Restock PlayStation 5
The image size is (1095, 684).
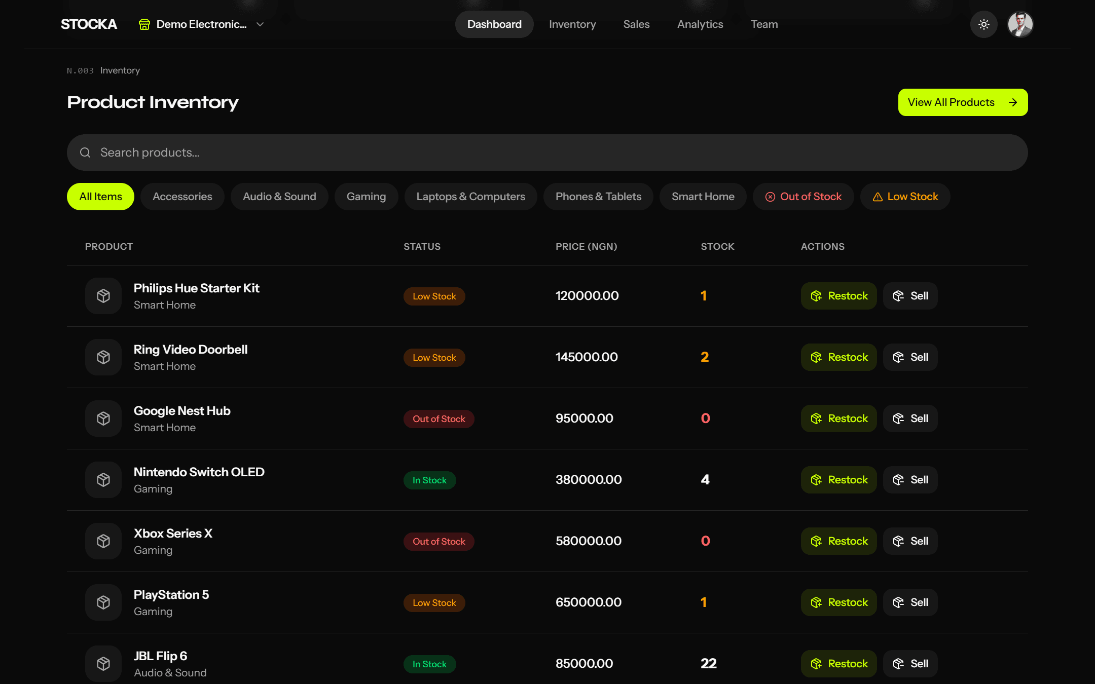(x=839, y=602)
